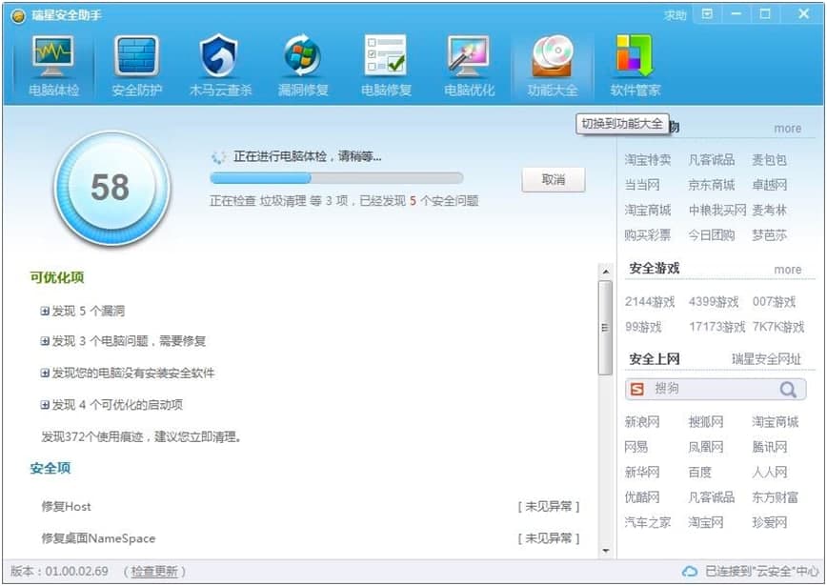Open 人人网 link

pos(769,472)
